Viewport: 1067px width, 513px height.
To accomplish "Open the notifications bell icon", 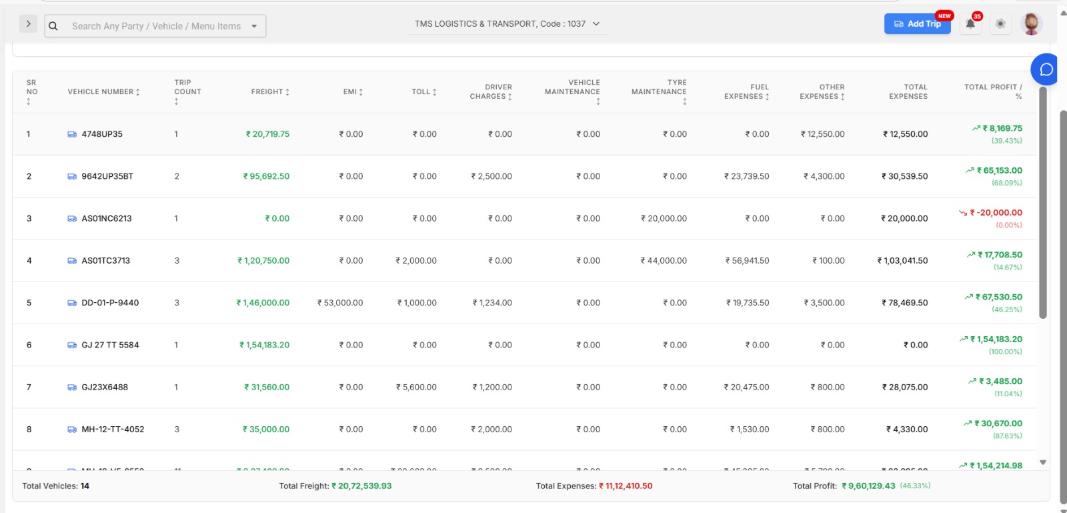I will (970, 24).
